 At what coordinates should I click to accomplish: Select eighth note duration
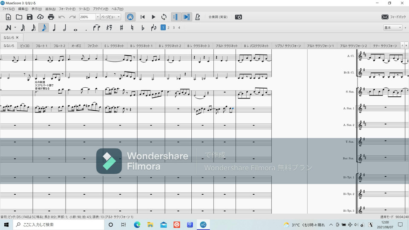click(44, 28)
